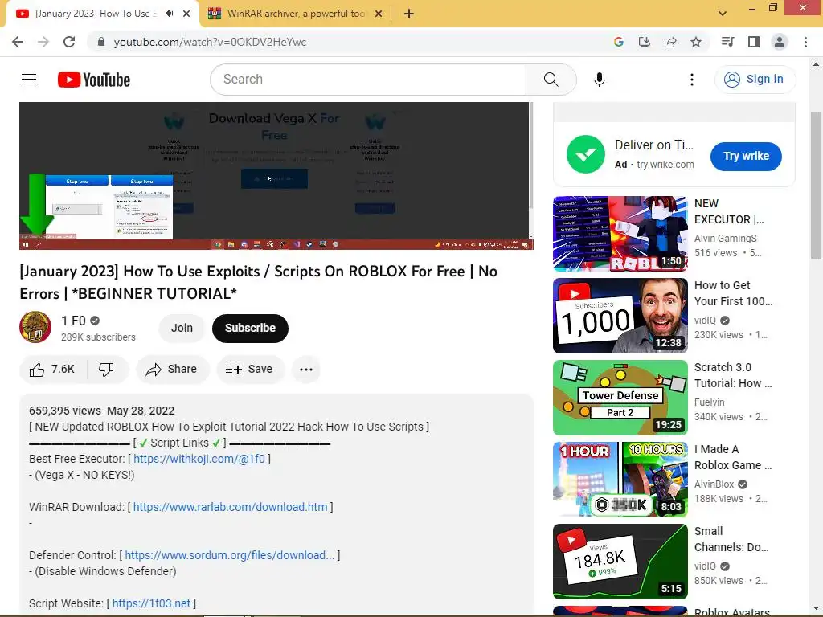Subscribe to the 1 F0 channel
This screenshot has width=823, height=617.
(x=251, y=328)
